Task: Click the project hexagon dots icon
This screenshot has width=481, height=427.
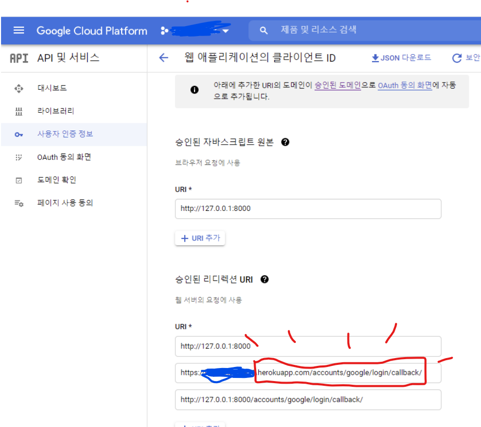Action: (164, 30)
